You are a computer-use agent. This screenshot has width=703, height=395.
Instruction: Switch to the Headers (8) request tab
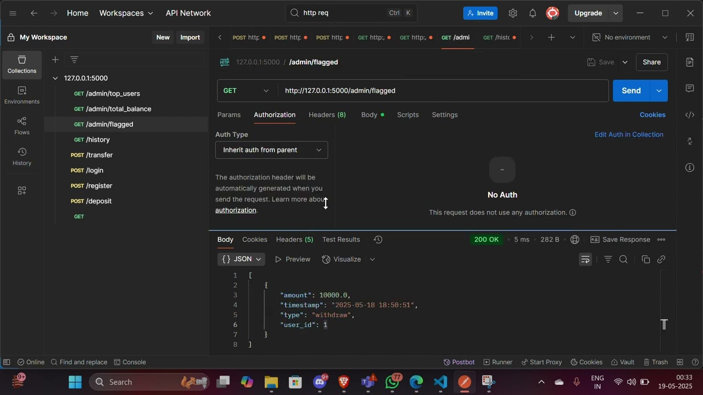(327, 115)
